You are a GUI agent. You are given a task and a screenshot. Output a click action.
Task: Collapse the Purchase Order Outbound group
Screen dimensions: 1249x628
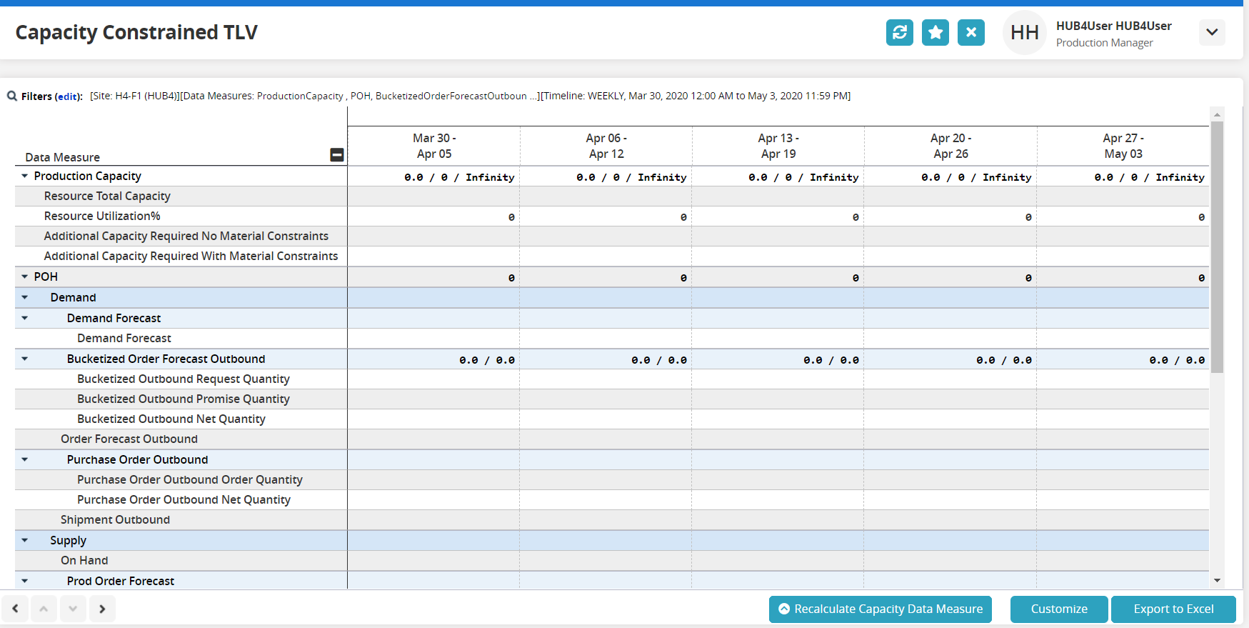(x=25, y=459)
